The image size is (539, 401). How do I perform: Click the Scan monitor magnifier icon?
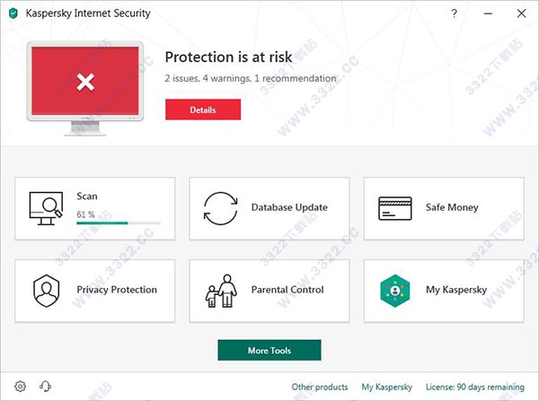click(45, 207)
